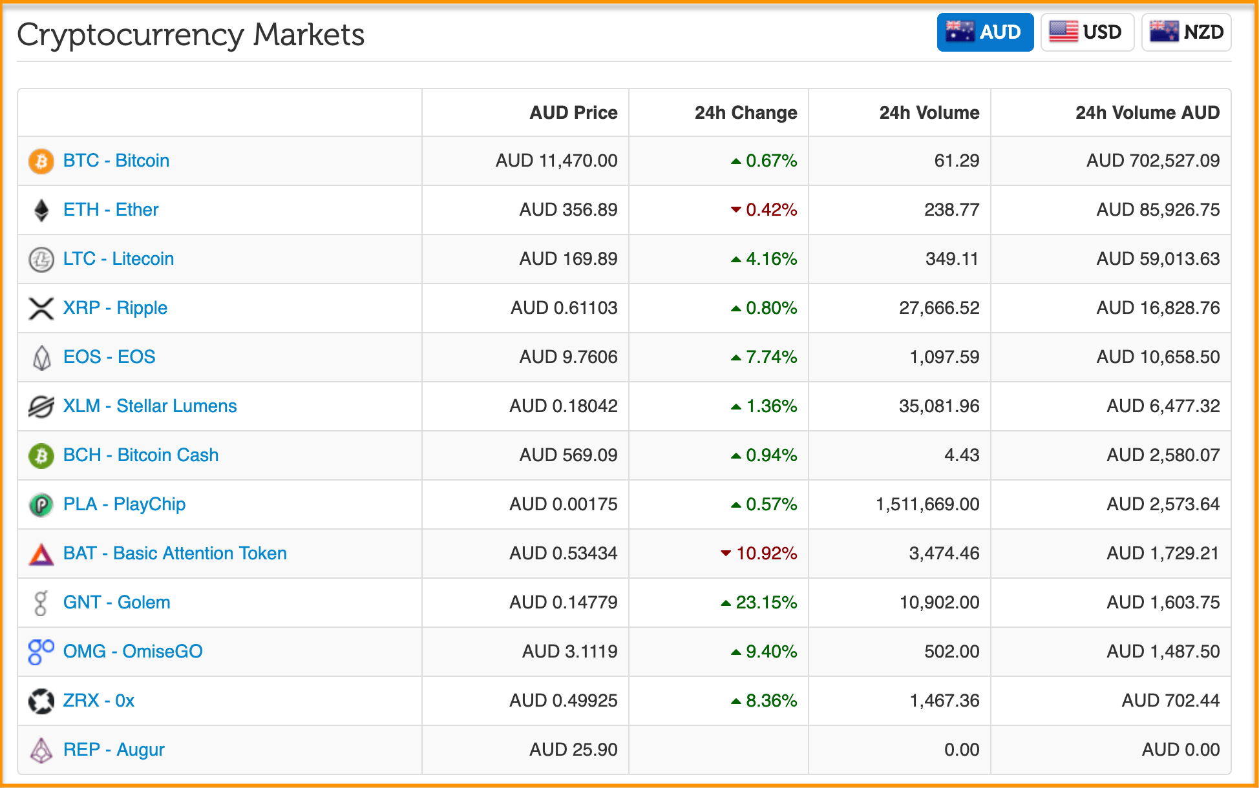Switch currency to NZD
This screenshot has width=1259, height=788.
1186,32
